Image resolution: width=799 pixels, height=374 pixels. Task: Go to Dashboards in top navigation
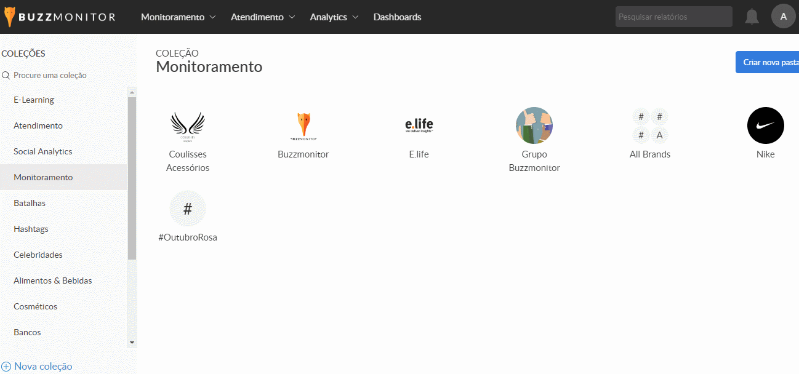397,17
